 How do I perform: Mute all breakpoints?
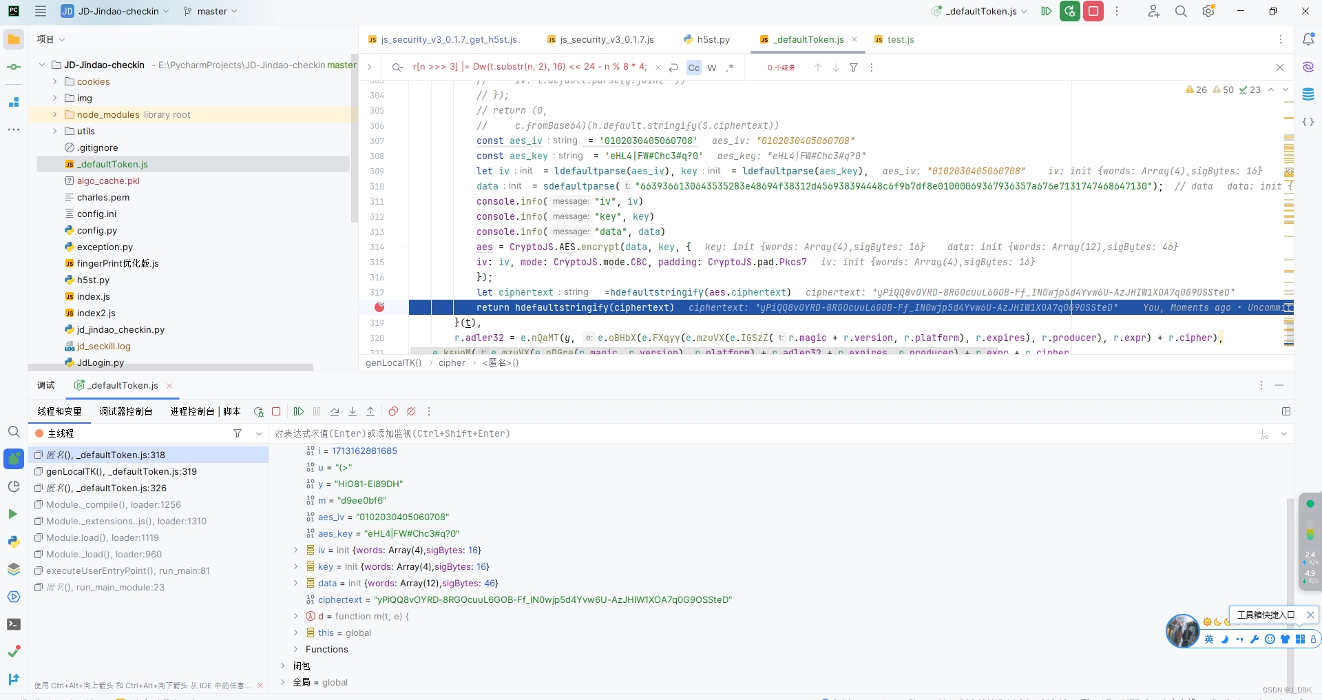click(x=411, y=411)
